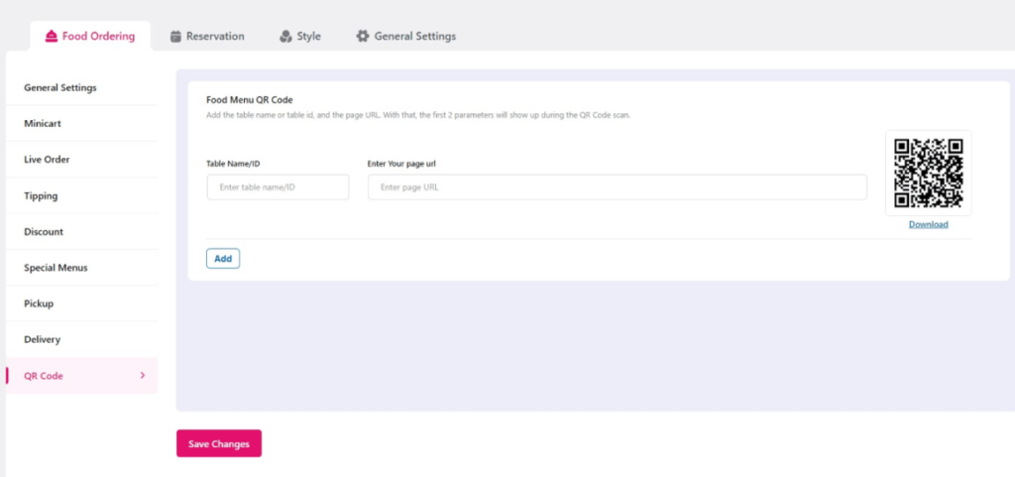The width and height of the screenshot is (1015, 477).
Task: Click the QR code thumbnail
Action: [928, 173]
